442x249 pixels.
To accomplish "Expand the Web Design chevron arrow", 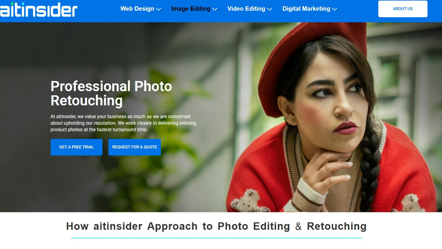I will [159, 9].
